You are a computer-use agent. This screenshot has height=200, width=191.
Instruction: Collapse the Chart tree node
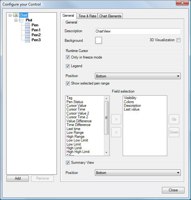coord(10,15)
